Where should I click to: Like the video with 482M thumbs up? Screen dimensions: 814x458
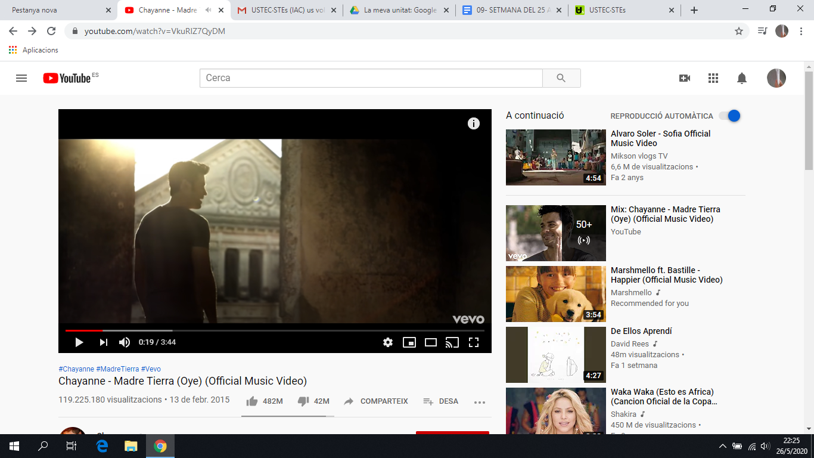[264, 401]
